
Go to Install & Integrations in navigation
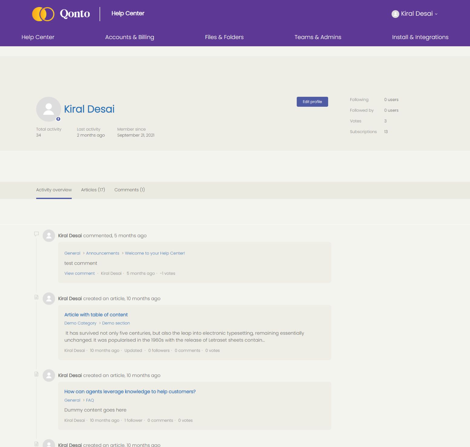[420, 37]
